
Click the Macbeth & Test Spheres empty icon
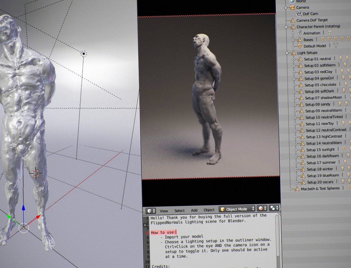point(297,189)
